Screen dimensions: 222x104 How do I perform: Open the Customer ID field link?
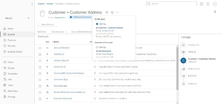click(60, 67)
